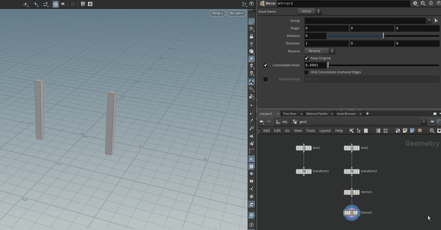Open the Persp viewport dropdown
The image size is (441, 230).
(217, 13)
